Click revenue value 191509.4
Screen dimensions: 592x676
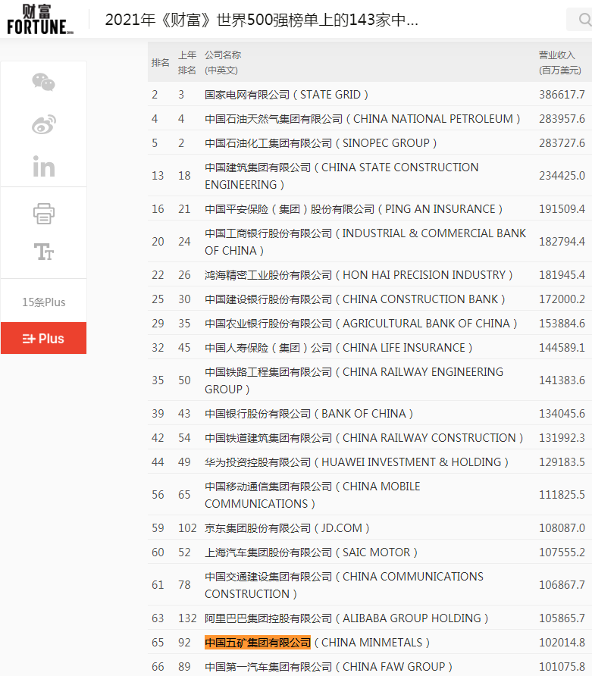click(562, 208)
